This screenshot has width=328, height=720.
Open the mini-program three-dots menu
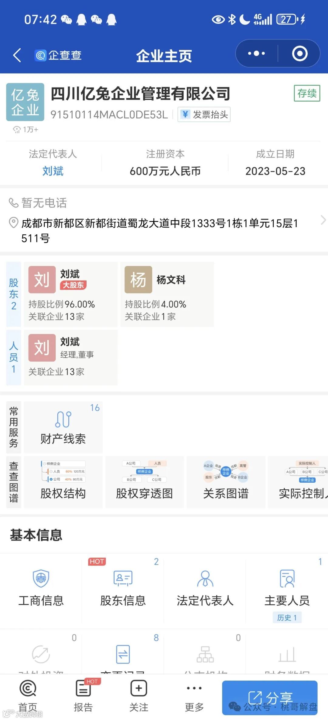[x=256, y=53]
